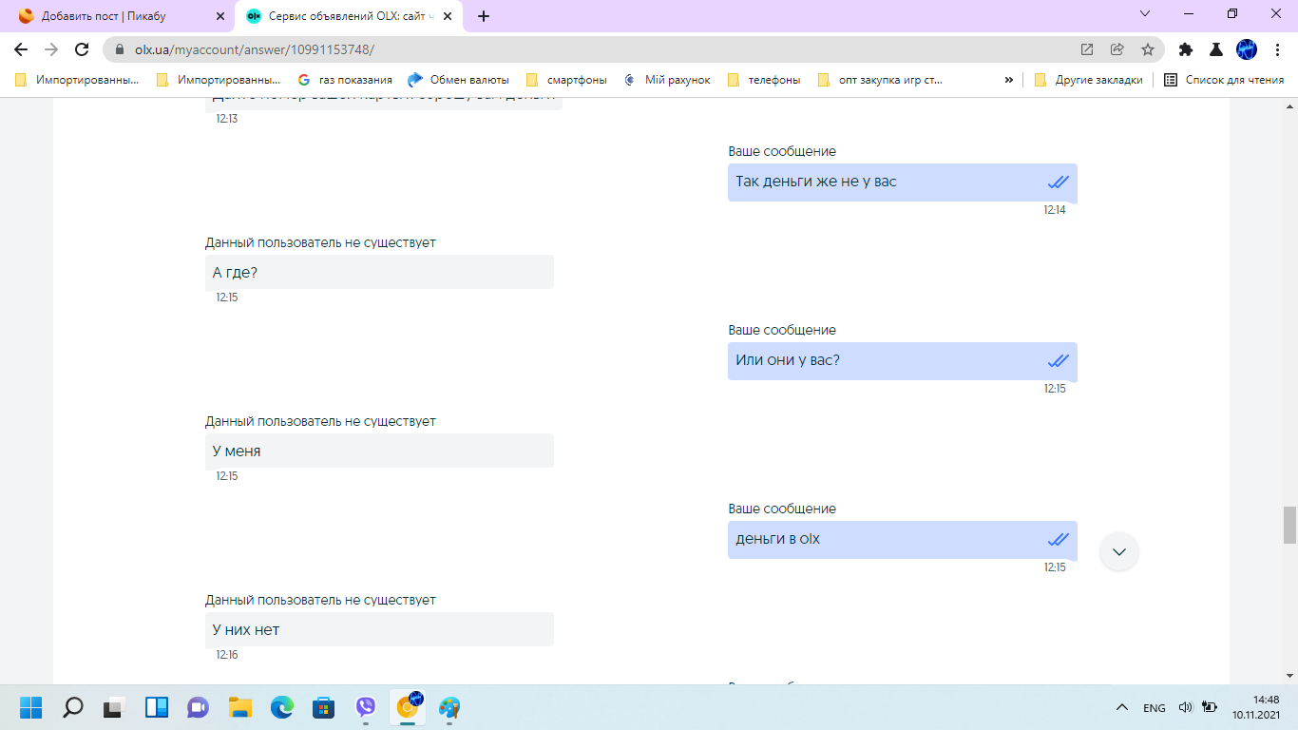Screen dimensions: 1298x730
Task: Share this page icon
Action: click(x=1117, y=49)
